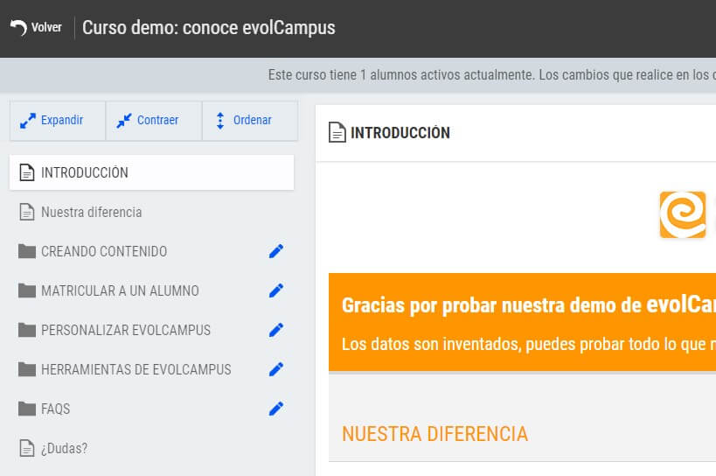The image size is (716, 476).
Task: Click the Expandir button
Action: click(58, 121)
